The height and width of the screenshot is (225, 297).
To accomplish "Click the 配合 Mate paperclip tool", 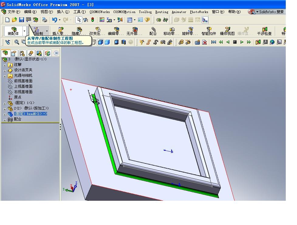I will coord(153,31).
